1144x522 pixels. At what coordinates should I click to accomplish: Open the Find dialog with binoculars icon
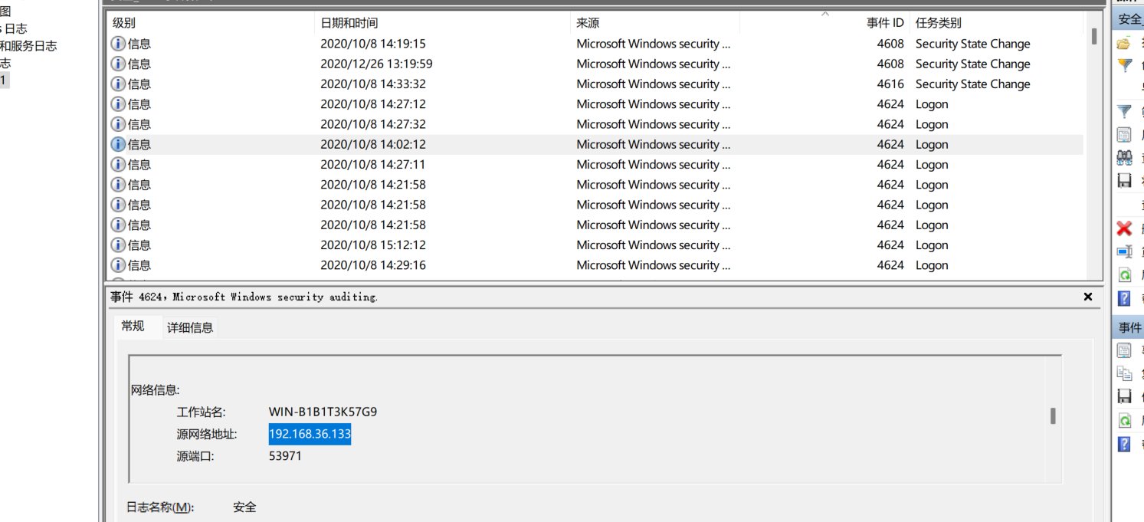tap(1123, 156)
